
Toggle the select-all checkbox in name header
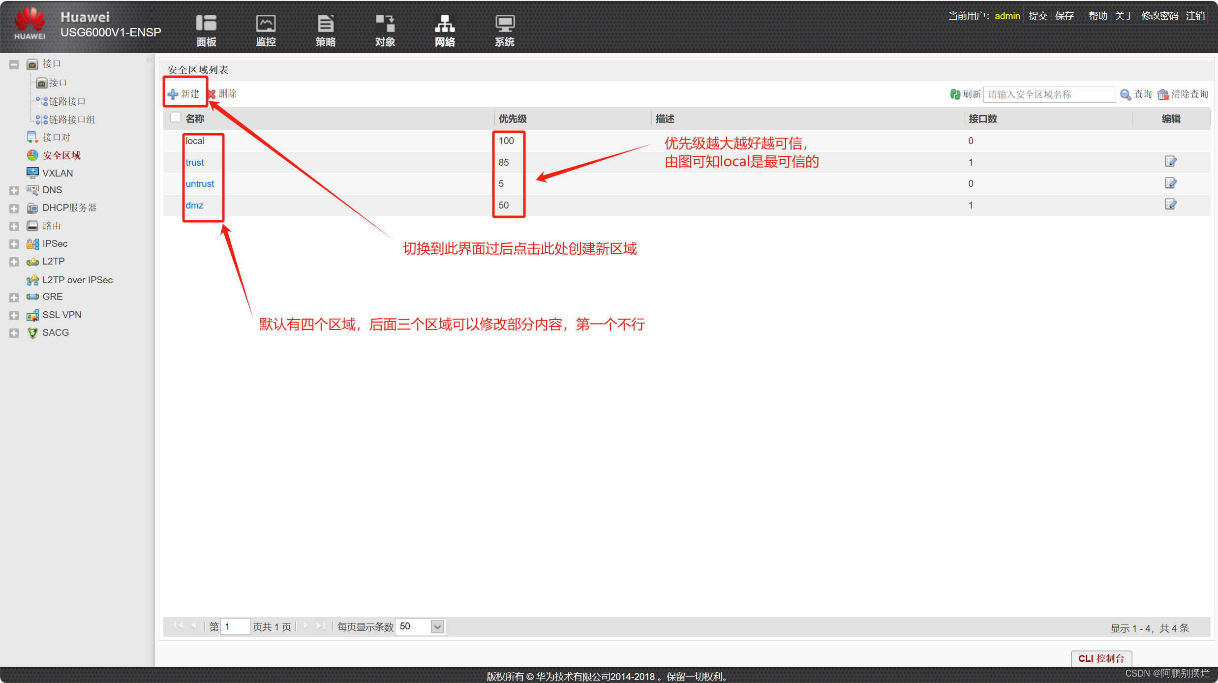click(176, 118)
